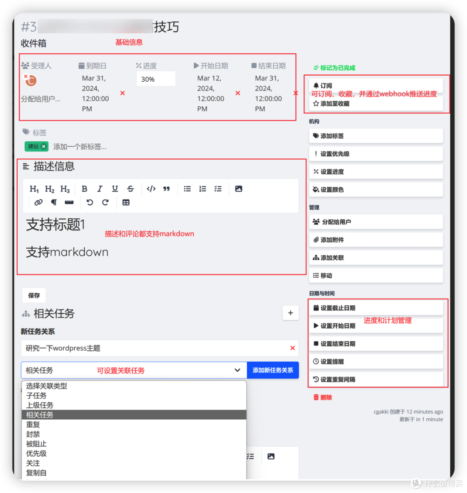This screenshot has width=467, height=493.
Task: Apply Heading 3 format in description editor
Action: [65, 189]
